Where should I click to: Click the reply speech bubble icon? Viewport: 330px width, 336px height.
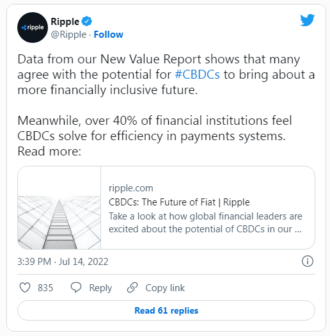[x=76, y=287]
